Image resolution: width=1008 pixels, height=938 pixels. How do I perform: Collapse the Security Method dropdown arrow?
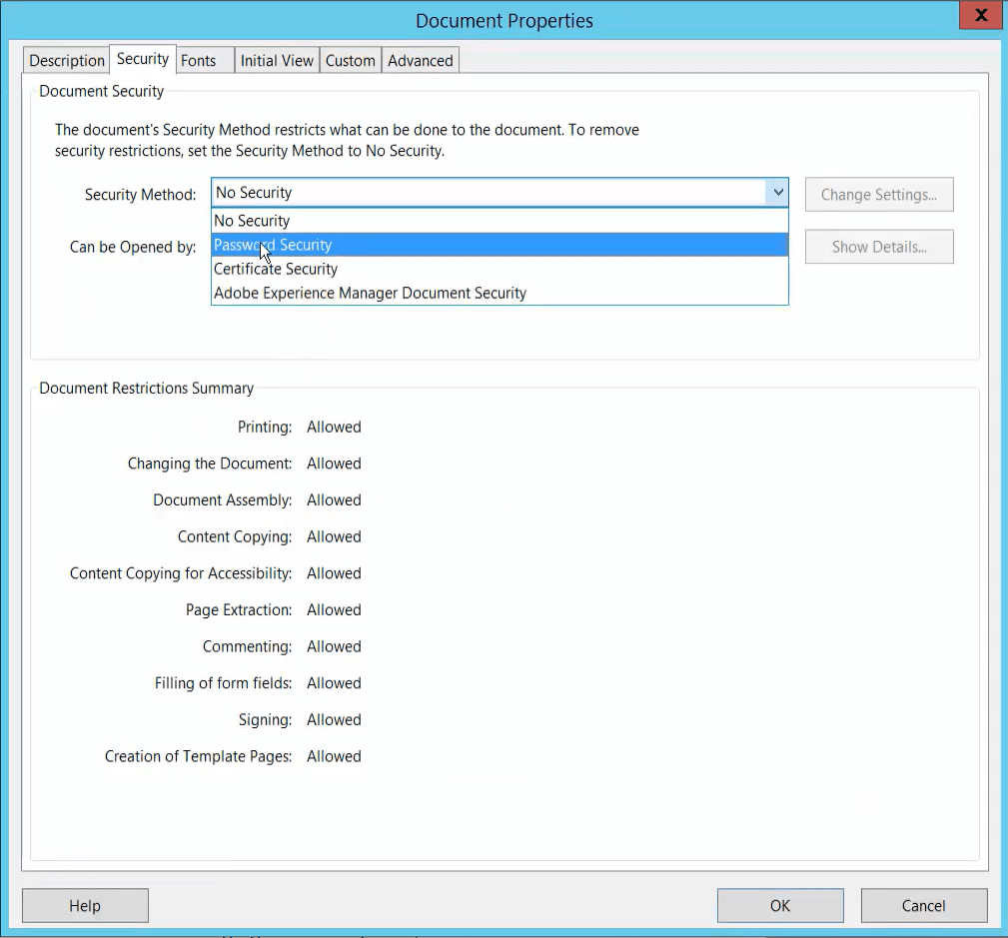point(778,192)
